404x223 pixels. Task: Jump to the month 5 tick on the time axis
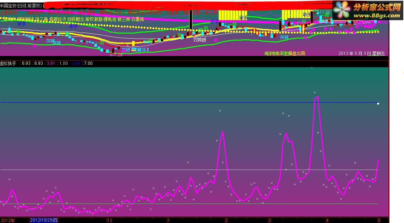(x=379, y=221)
